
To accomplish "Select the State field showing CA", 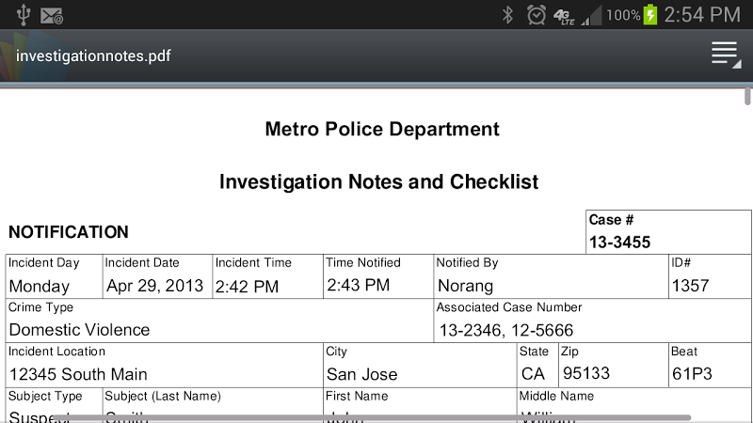I will [x=537, y=365].
